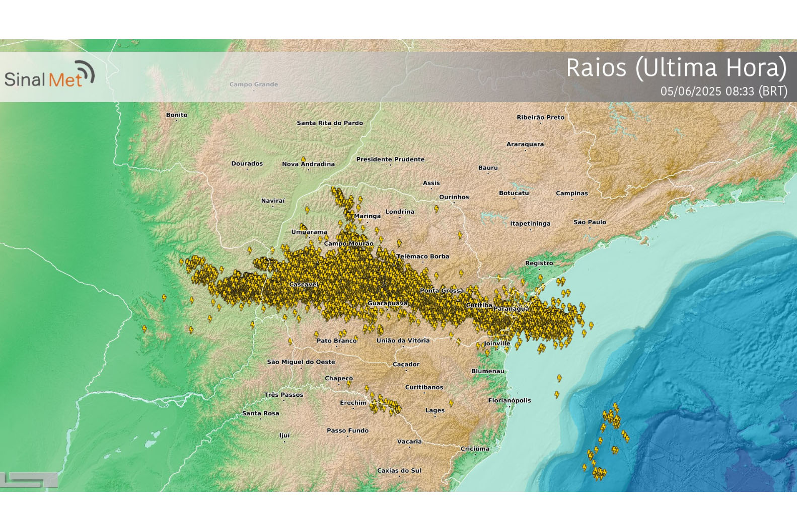
Task: Click the timestamp 05/06/2025 08:33 (BRT)
Action: [x=723, y=91]
